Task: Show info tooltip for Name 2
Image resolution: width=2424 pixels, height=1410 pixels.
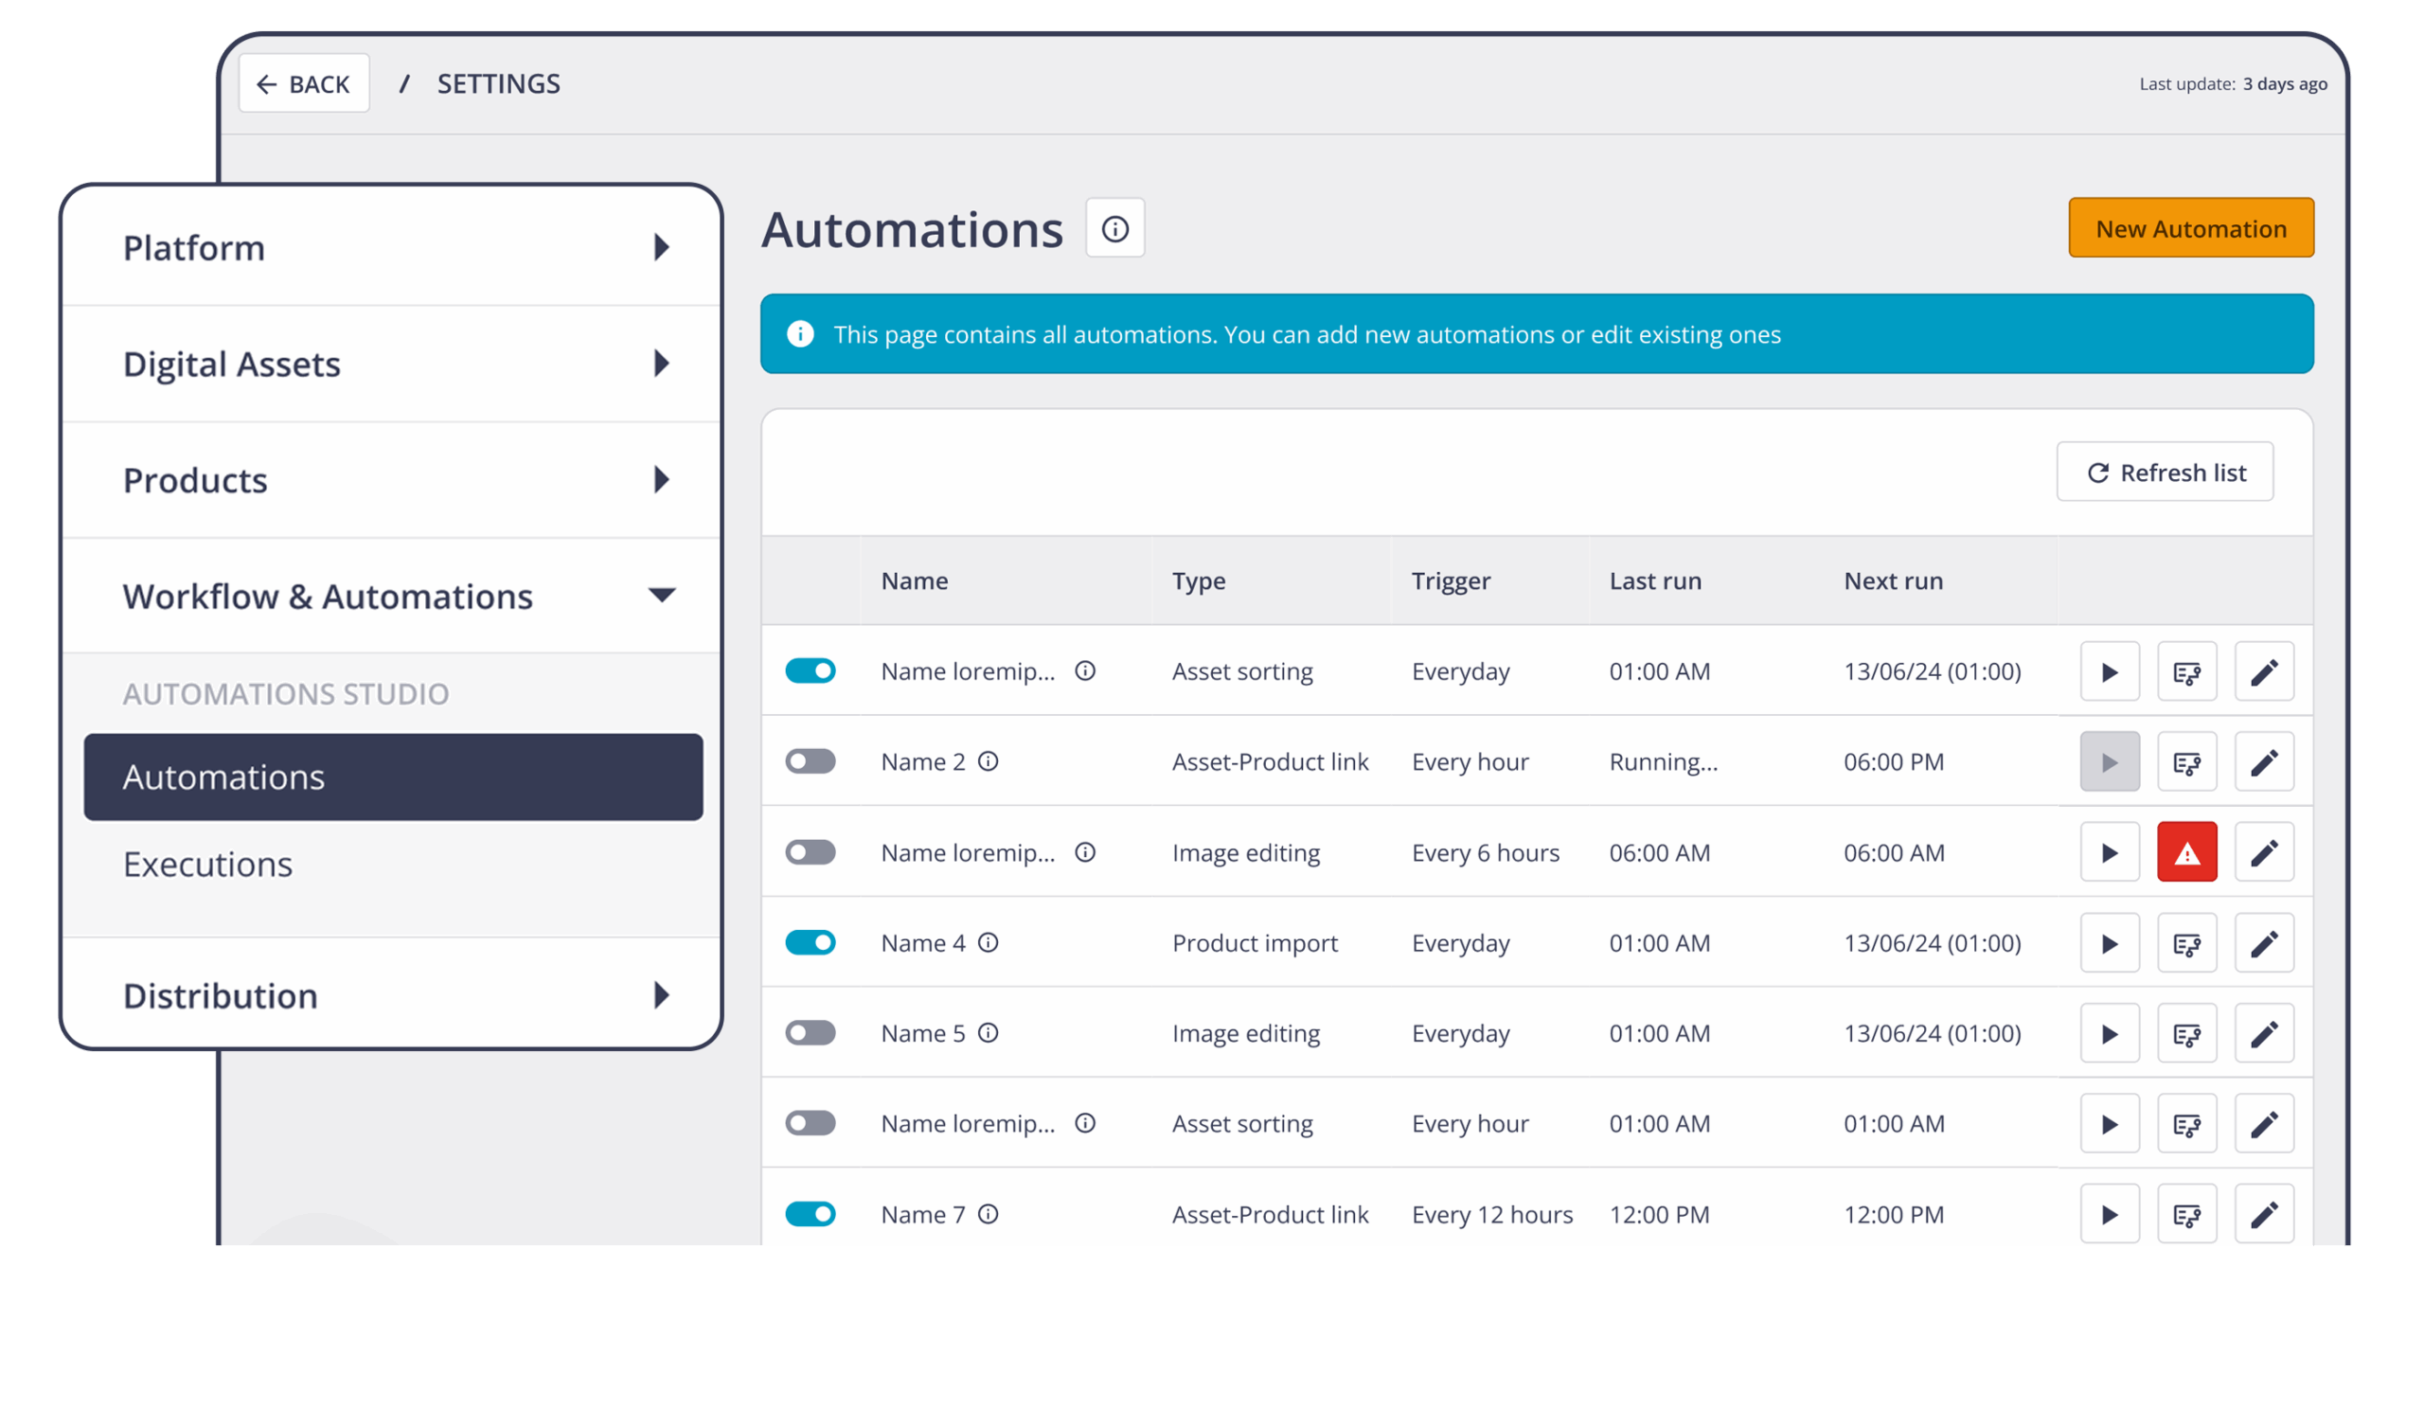Action: pyautogui.click(x=988, y=761)
